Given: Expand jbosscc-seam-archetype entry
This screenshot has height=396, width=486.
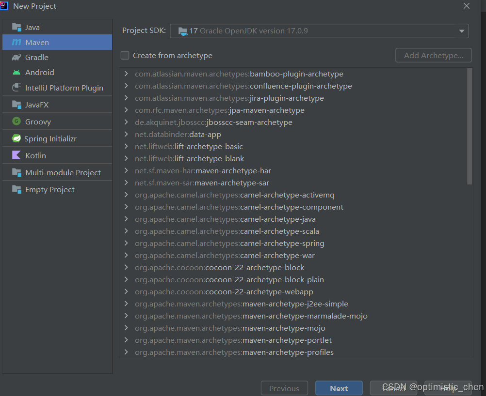Looking at the screenshot, I should [126, 122].
